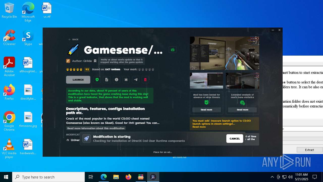Open File Explorer from taskbar
This screenshot has height=182, width=323.
[x=116, y=177]
